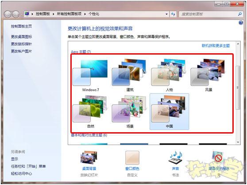The image size is (247, 185).
Task: Click the 书法 caption text
Action: point(175,175)
